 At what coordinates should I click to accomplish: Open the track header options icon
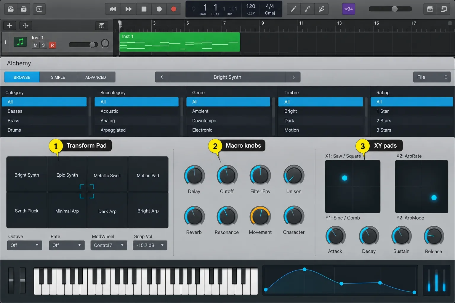click(102, 25)
